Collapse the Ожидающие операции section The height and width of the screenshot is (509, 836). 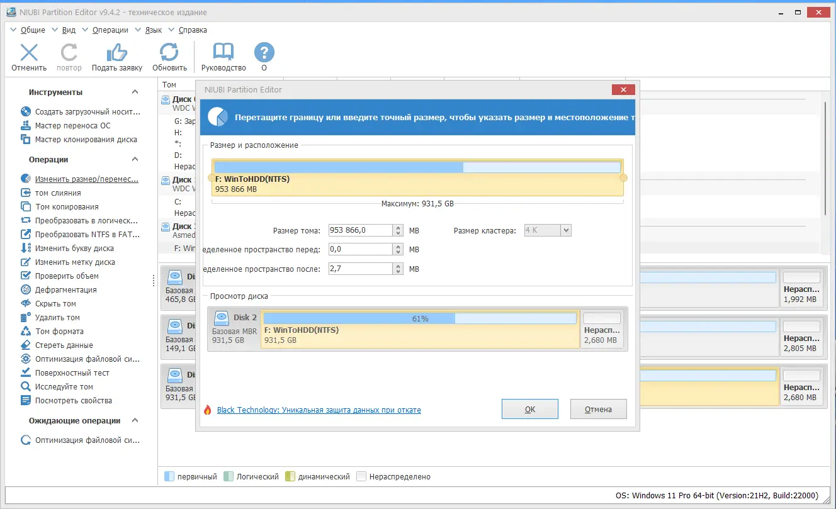tap(135, 421)
